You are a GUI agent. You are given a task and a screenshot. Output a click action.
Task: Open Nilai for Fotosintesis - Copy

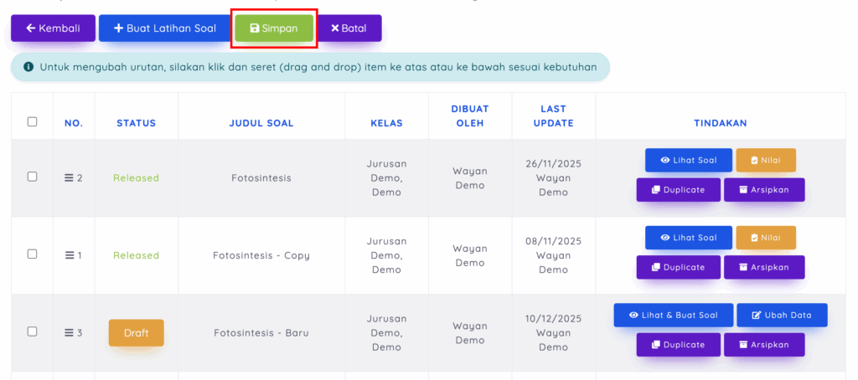coord(766,238)
